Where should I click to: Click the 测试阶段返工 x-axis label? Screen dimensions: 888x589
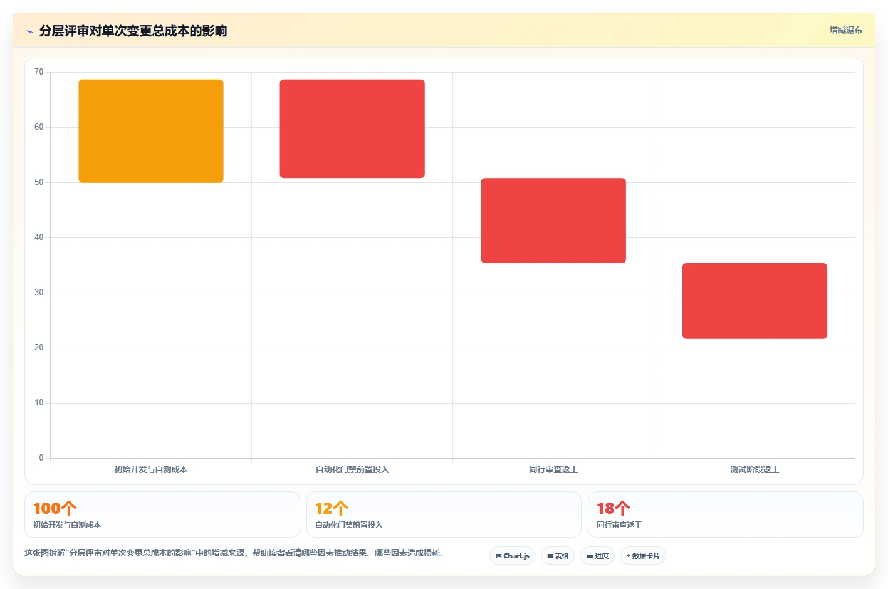(755, 469)
